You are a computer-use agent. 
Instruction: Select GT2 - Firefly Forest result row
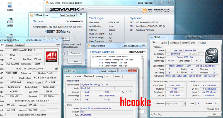pos(113,63)
